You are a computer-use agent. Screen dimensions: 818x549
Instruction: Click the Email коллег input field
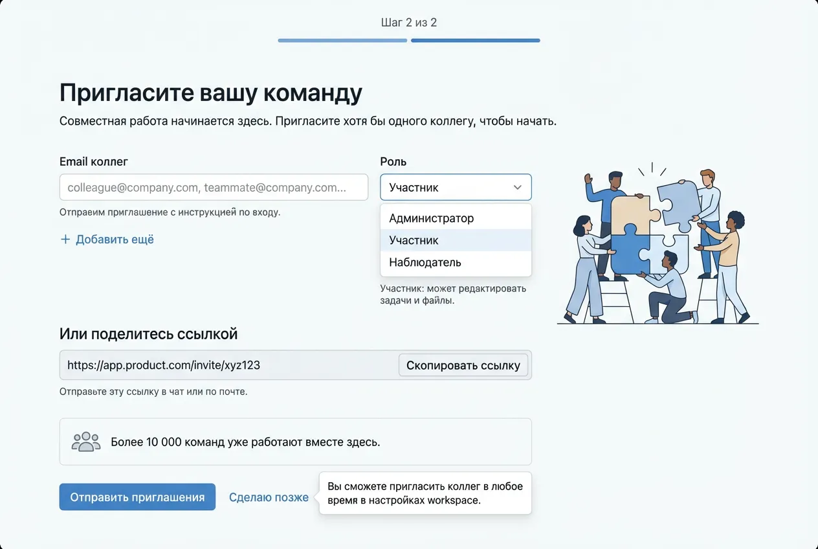point(214,188)
